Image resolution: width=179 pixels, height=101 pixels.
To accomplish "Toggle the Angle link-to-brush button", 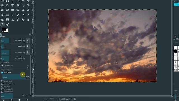I will (28, 40).
